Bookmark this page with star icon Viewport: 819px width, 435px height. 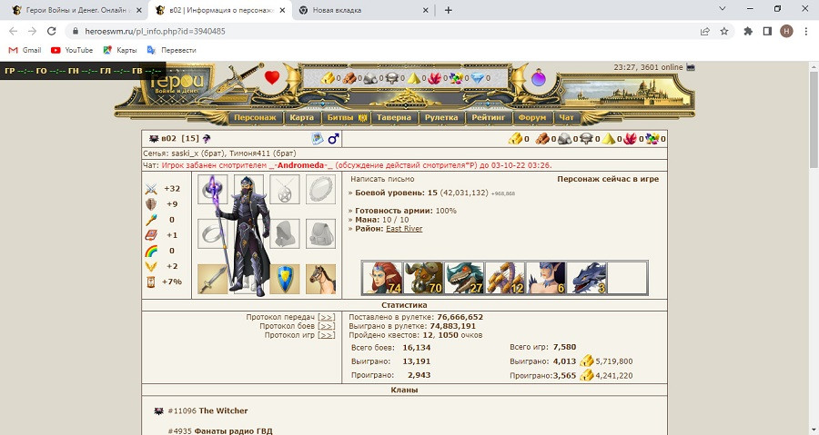724,31
